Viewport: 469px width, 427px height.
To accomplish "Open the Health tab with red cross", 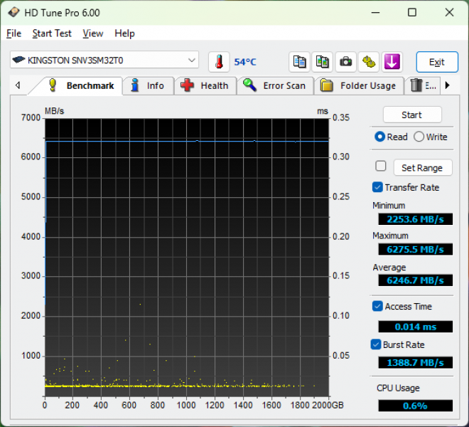I will (x=205, y=85).
